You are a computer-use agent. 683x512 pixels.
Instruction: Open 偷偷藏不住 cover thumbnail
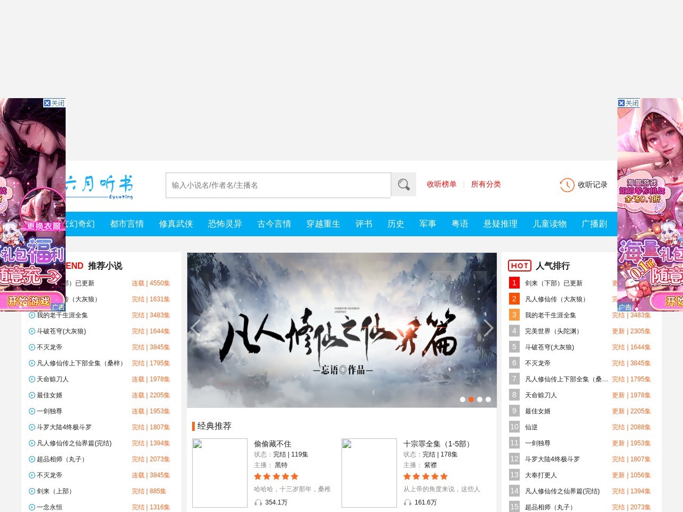pos(220,473)
